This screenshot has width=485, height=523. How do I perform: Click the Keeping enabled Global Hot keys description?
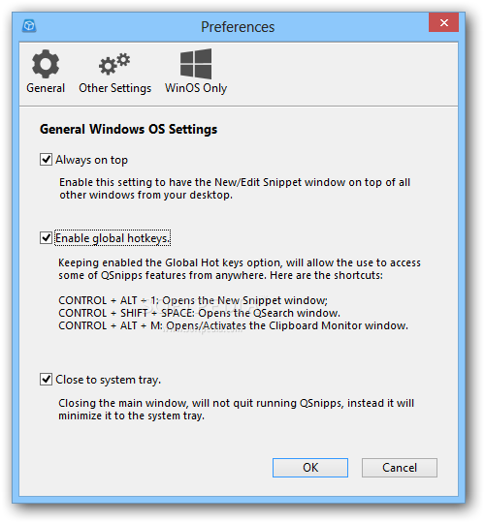pyautogui.click(x=240, y=269)
